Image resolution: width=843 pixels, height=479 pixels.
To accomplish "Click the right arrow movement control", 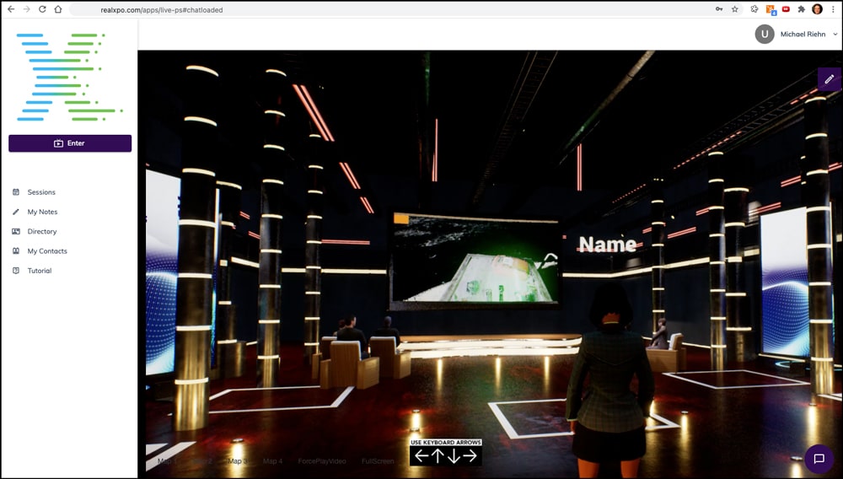I will coord(470,456).
